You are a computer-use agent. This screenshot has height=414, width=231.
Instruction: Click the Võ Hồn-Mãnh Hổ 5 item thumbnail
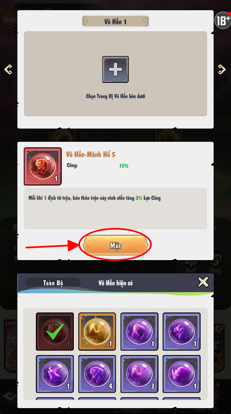tap(43, 166)
